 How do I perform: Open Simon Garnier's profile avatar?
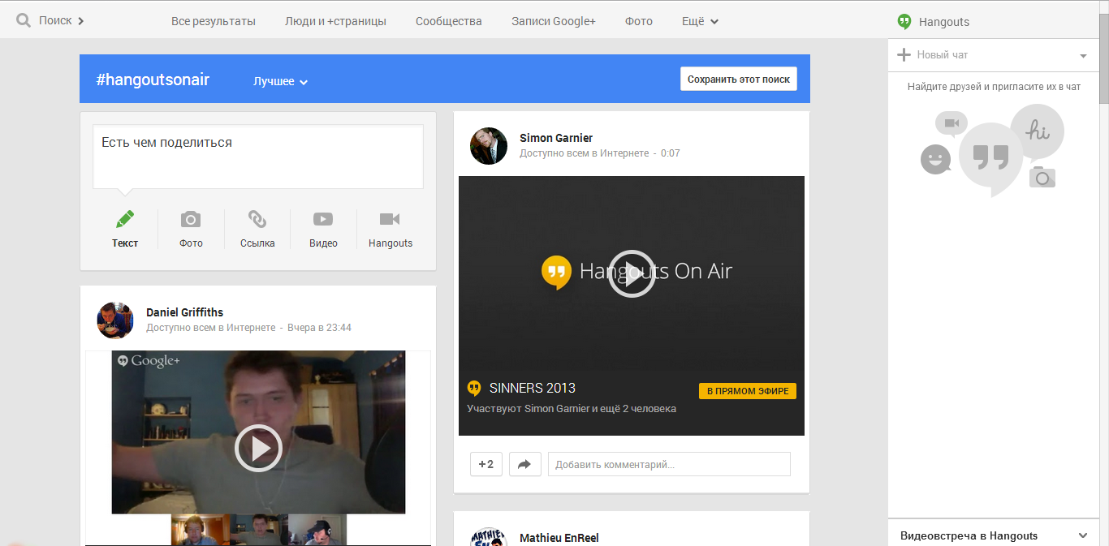[x=489, y=145]
